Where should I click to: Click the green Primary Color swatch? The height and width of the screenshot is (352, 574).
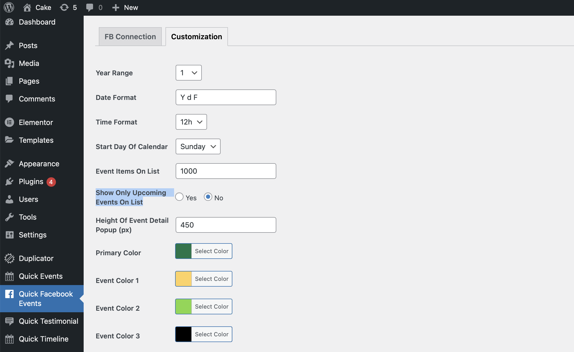[x=183, y=251]
